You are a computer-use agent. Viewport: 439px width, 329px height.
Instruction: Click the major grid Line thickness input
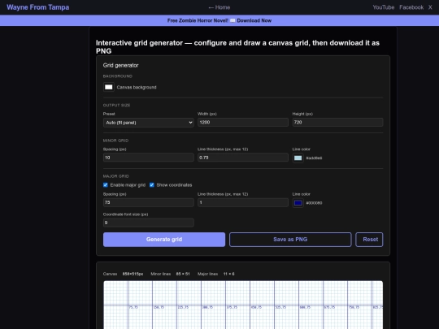(243, 202)
